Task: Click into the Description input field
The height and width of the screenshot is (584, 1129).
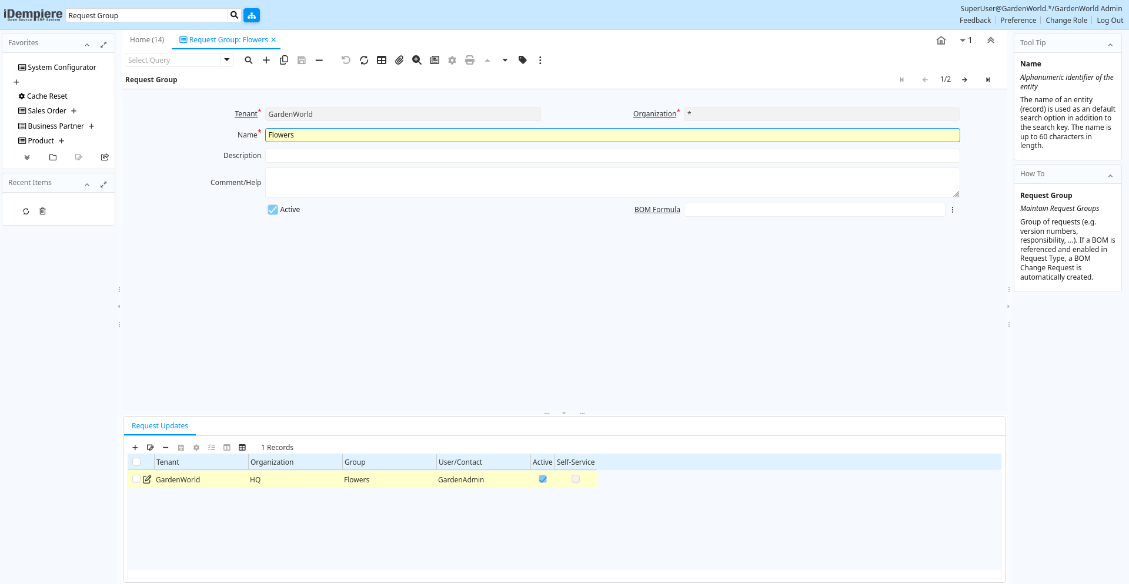Action: [x=612, y=156]
